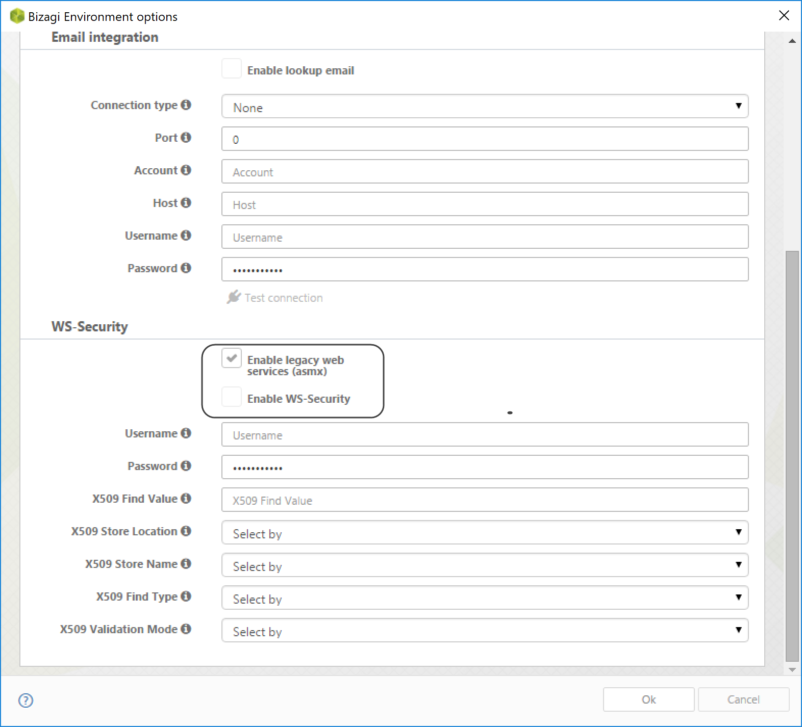Image resolution: width=802 pixels, height=727 pixels.
Task: Click the Host input field
Action: click(485, 204)
